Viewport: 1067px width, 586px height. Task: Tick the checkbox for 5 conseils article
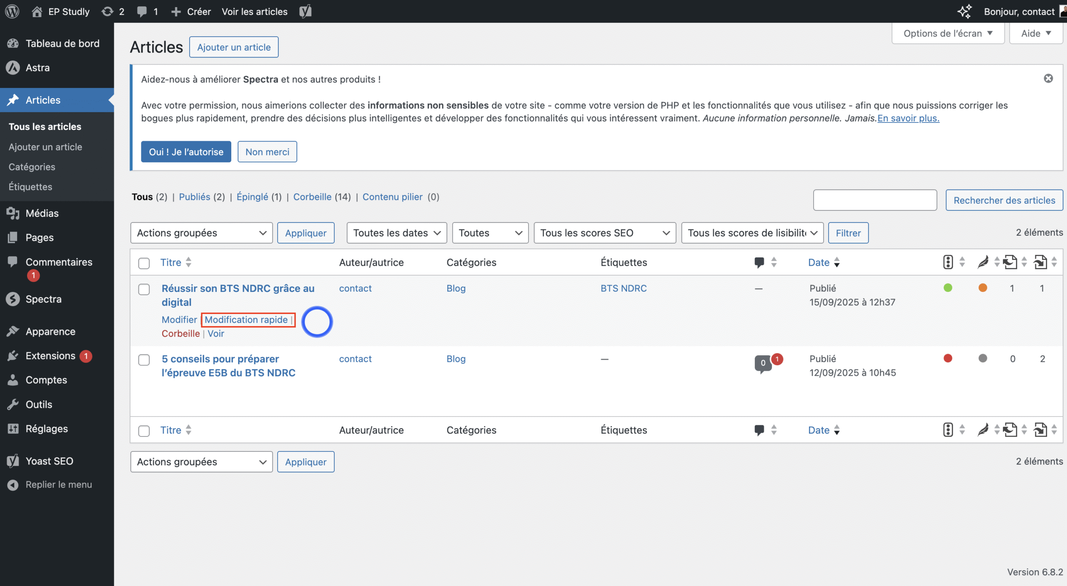[x=144, y=360]
